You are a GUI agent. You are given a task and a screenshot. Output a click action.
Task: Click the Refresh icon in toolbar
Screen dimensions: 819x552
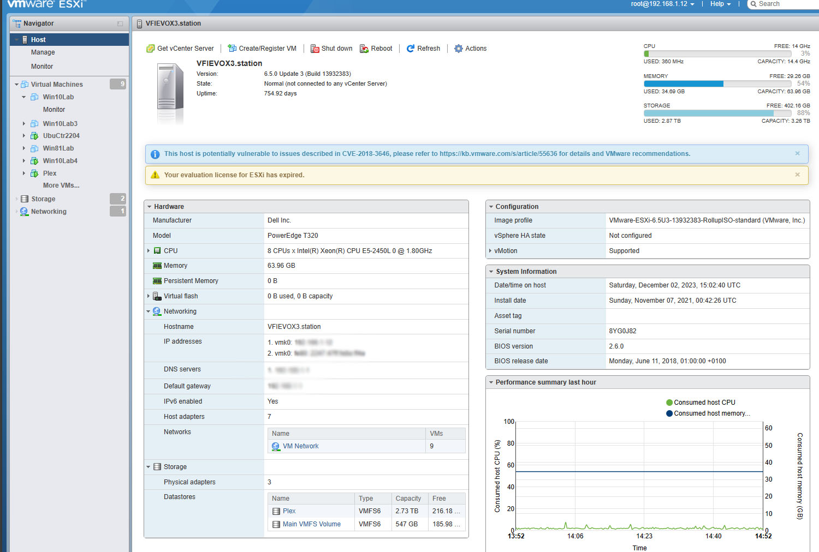point(411,49)
